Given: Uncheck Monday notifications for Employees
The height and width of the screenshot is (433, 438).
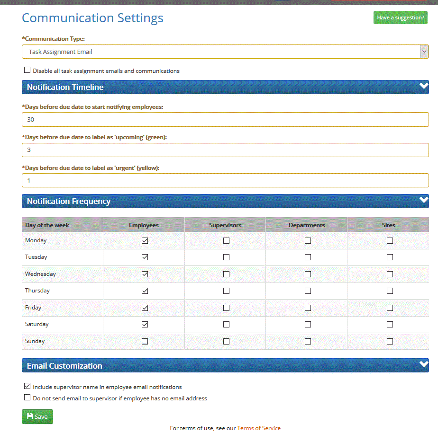Looking at the screenshot, I should coord(145,240).
